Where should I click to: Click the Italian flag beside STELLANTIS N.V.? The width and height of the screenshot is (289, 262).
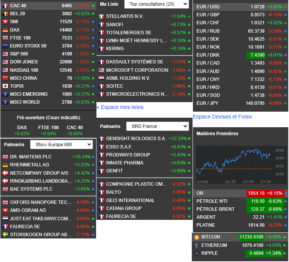click(101, 16)
